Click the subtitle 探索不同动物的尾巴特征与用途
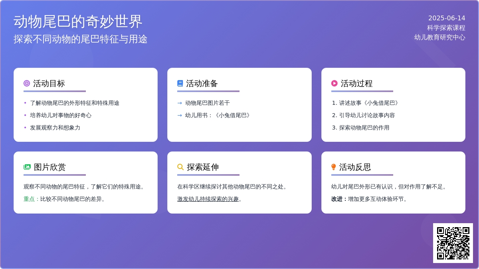The height and width of the screenshot is (269, 479). (81, 39)
